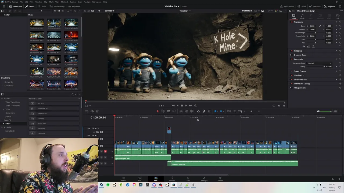The image size is (344, 193).
Task: Activate the Trim Edit mode tool
Action: (163, 111)
